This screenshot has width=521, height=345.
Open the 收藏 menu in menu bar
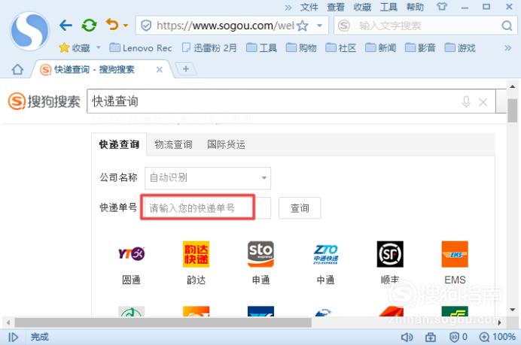(362, 7)
